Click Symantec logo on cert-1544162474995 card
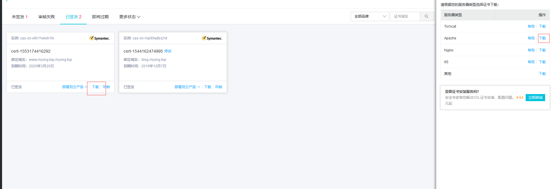This screenshot has height=189, width=554. 212,38
